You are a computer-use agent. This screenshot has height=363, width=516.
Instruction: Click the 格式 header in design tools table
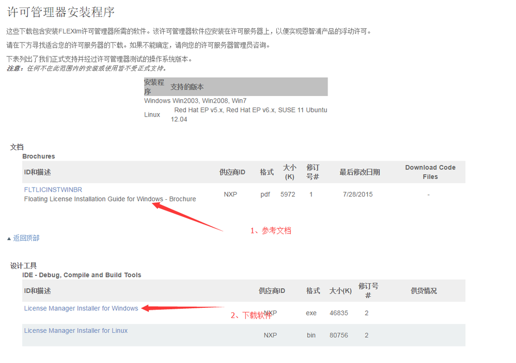314,291
